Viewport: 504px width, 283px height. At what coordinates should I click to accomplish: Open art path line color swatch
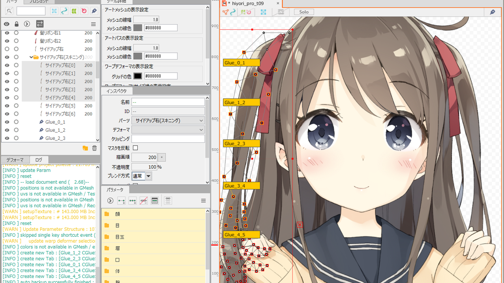[138, 56]
